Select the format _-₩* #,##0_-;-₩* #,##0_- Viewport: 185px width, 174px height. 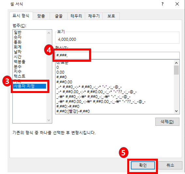(93, 97)
